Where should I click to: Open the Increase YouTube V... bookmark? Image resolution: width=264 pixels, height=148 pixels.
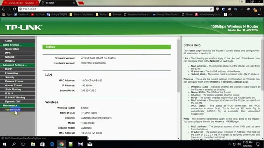pyautogui.click(x=137, y=15)
